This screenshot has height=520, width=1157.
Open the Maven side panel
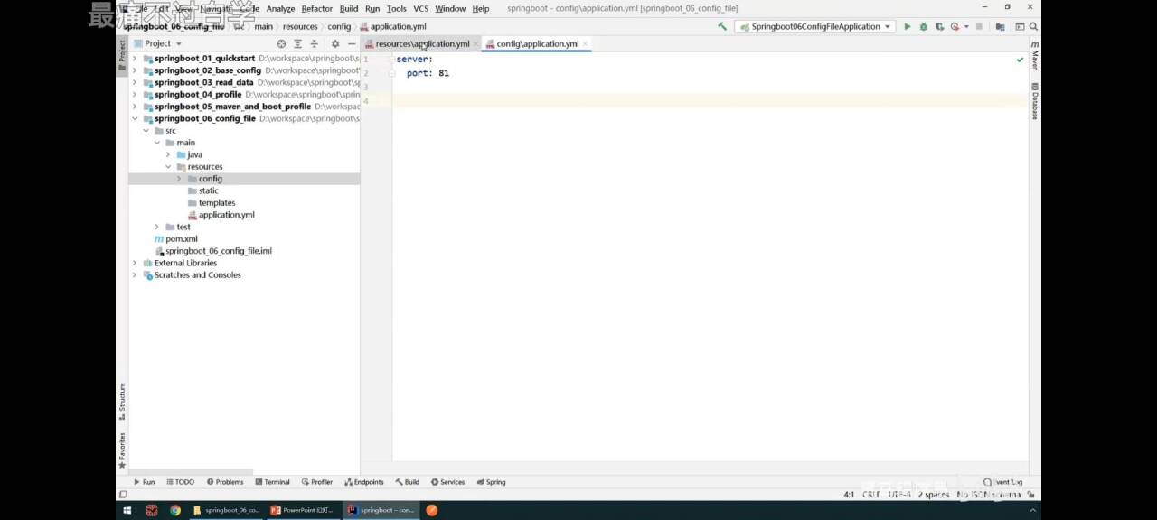(1035, 56)
